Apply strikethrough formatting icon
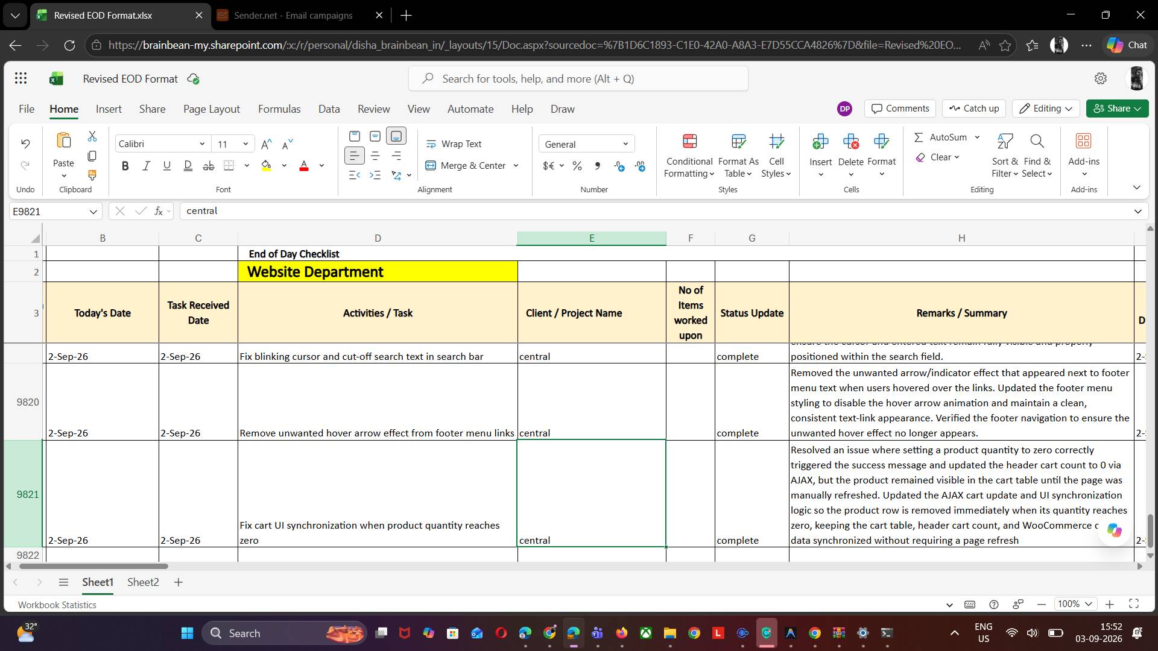The width and height of the screenshot is (1158, 651). tap(208, 166)
